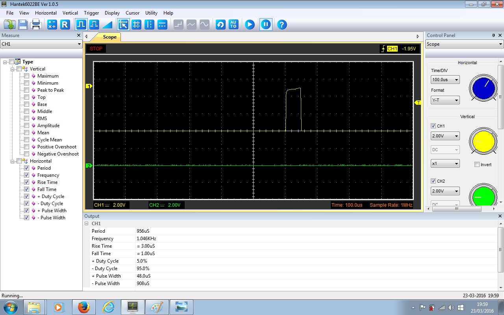
Task: Click the 'R' reference toolbar icon
Action: [65, 25]
